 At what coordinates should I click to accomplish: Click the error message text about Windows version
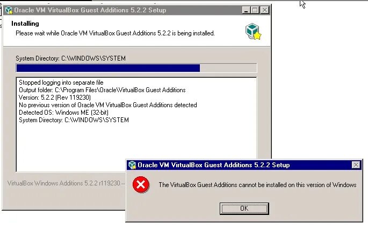[x=257, y=185]
